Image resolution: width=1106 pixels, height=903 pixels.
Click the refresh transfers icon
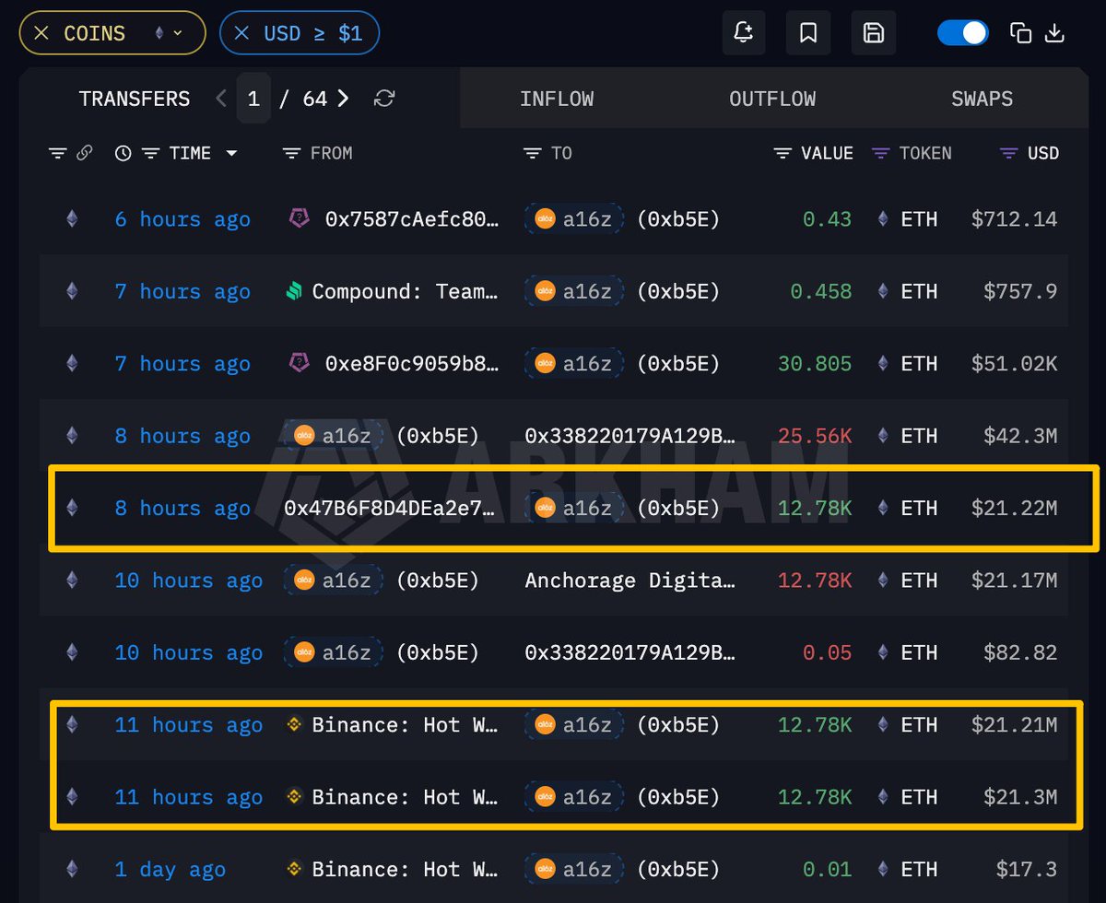(385, 99)
